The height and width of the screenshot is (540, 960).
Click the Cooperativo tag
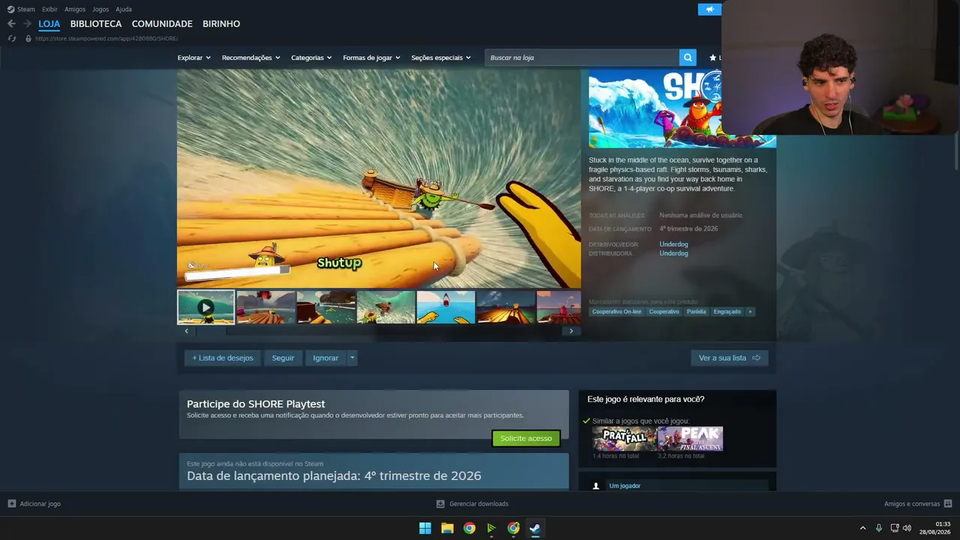point(664,311)
